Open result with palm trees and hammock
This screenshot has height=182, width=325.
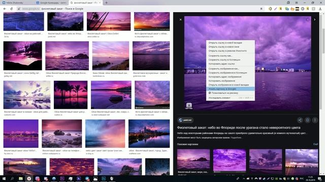(x=71, y=95)
